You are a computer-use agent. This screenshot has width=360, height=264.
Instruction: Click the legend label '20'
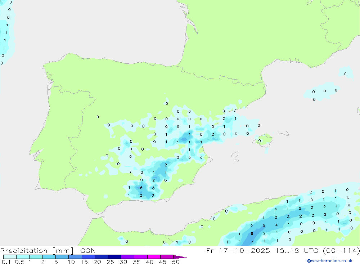97,262
